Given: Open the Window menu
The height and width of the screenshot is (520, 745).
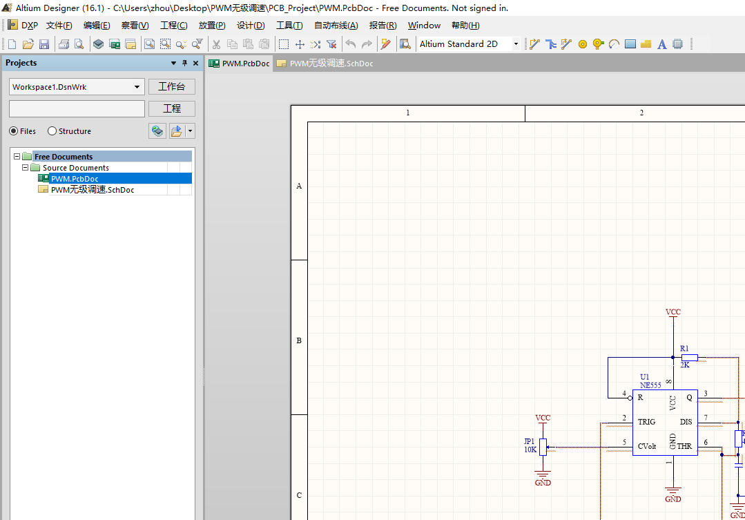Looking at the screenshot, I should 424,25.
